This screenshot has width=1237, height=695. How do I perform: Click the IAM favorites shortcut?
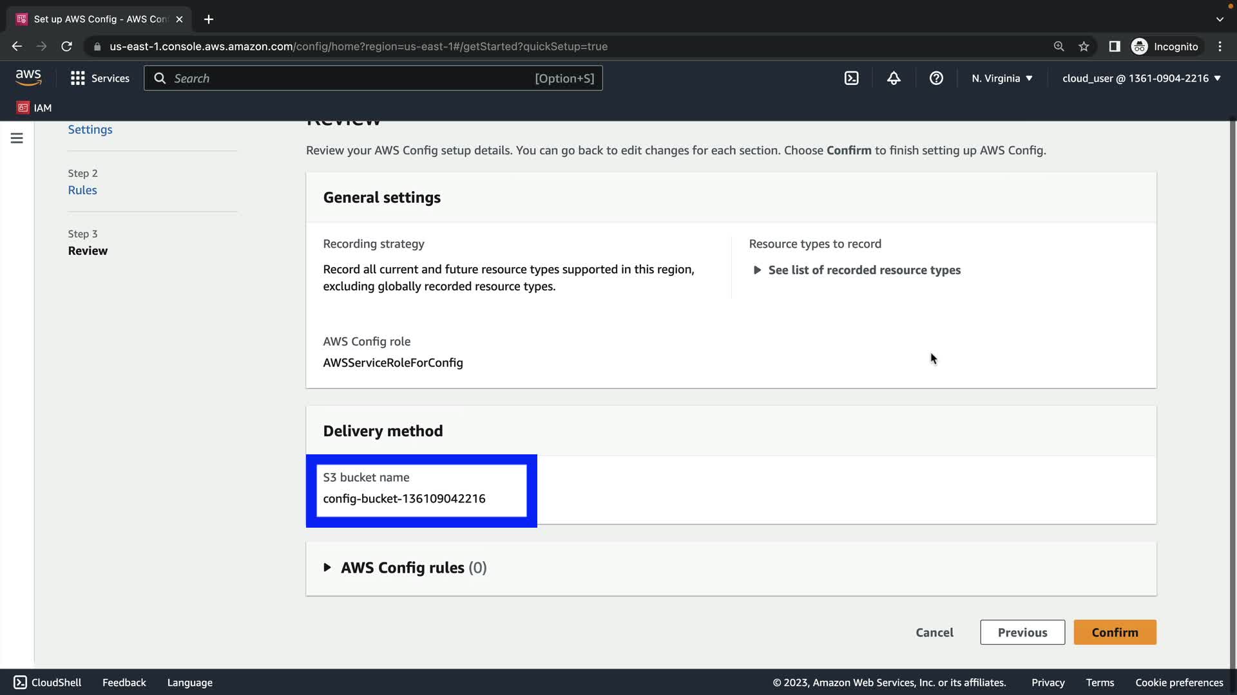(x=34, y=108)
